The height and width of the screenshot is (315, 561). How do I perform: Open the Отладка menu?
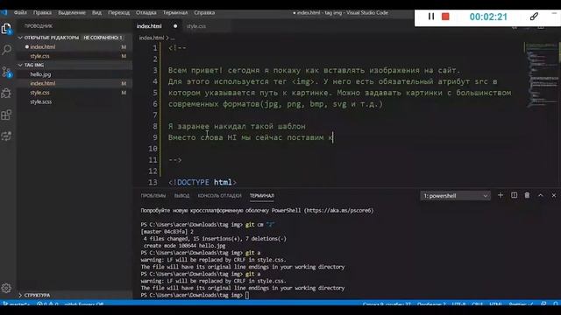click(146, 12)
